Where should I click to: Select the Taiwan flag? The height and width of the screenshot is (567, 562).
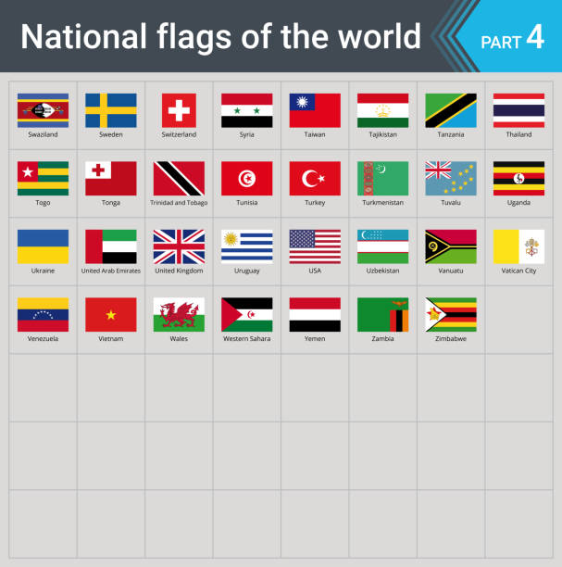tap(315, 110)
